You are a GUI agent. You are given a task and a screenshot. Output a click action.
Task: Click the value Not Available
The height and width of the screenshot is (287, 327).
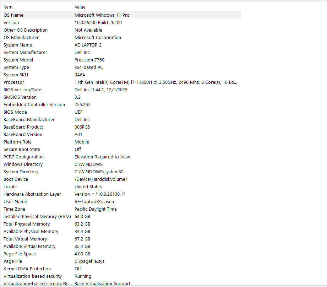pos(88,30)
